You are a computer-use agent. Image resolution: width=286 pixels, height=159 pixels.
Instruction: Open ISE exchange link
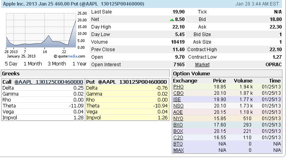click(177, 100)
